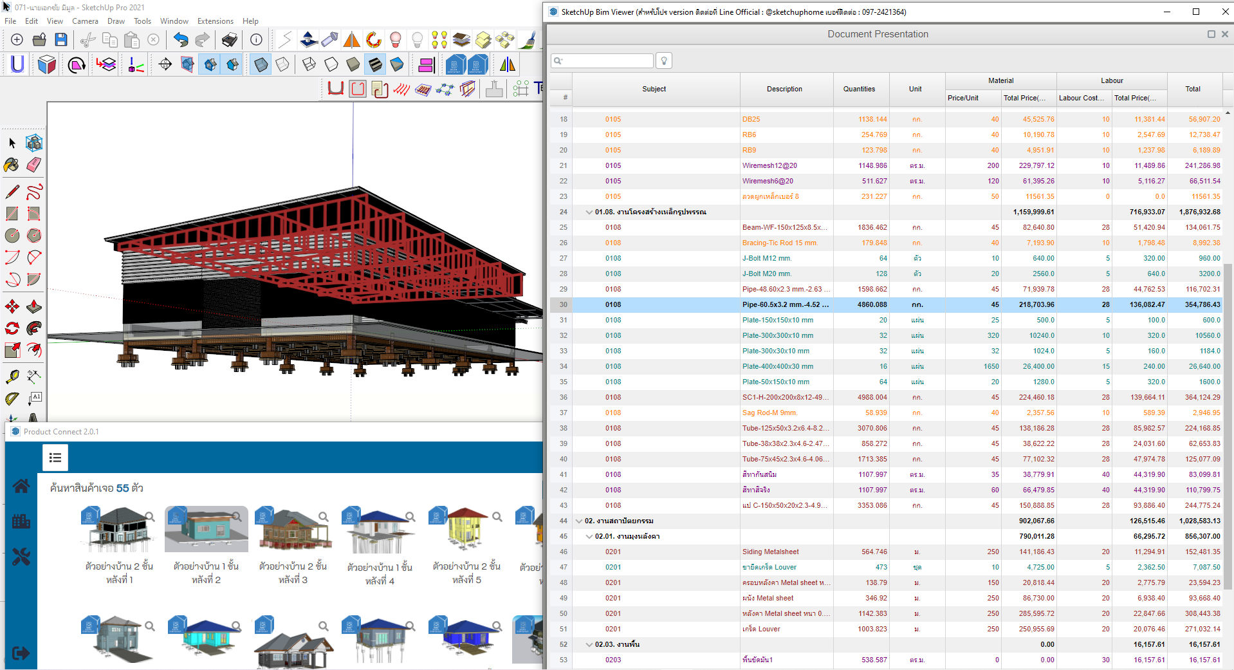1234x670 pixels.
Task: Click the blue U extension icon
Action: click(17, 64)
